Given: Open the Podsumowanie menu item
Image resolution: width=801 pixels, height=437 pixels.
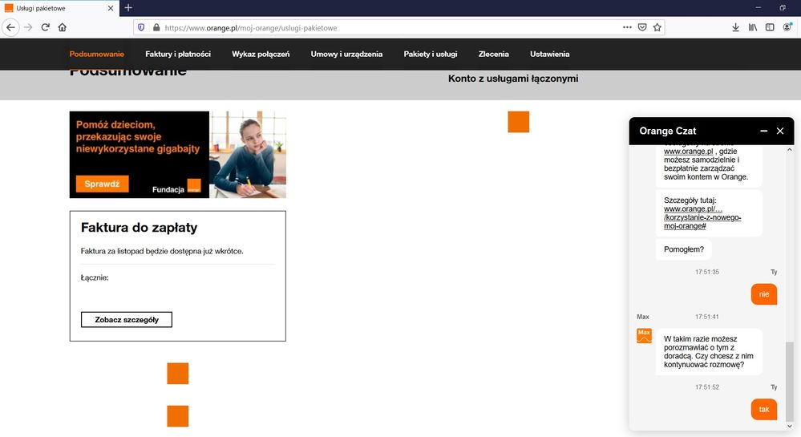Looking at the screenshot, I should click(x=97, y=55).
